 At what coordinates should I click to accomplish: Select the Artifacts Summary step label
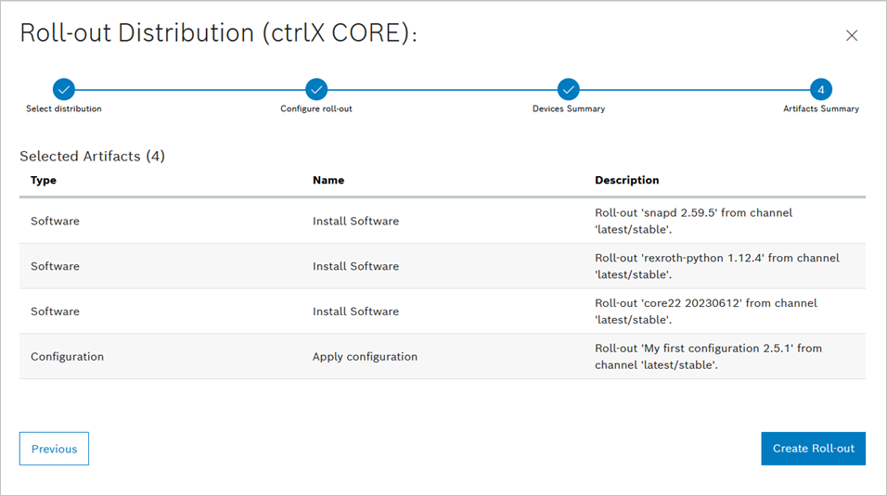[x=820, y=108]
